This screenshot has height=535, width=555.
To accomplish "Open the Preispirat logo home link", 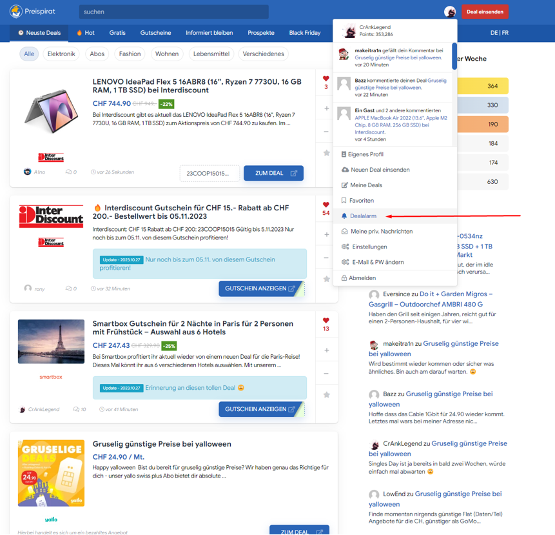I will 32,12.
